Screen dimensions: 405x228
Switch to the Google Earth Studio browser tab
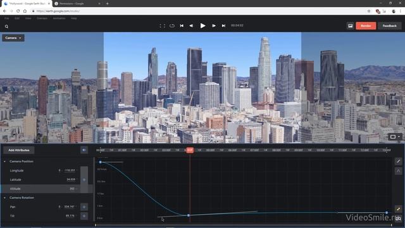26,4
